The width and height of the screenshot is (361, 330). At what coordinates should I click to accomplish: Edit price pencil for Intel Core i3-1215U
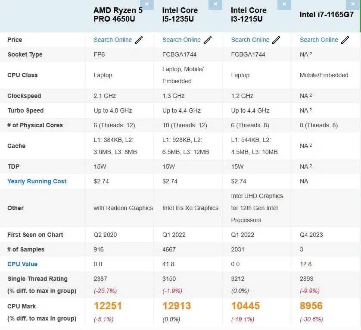(276, 40)
